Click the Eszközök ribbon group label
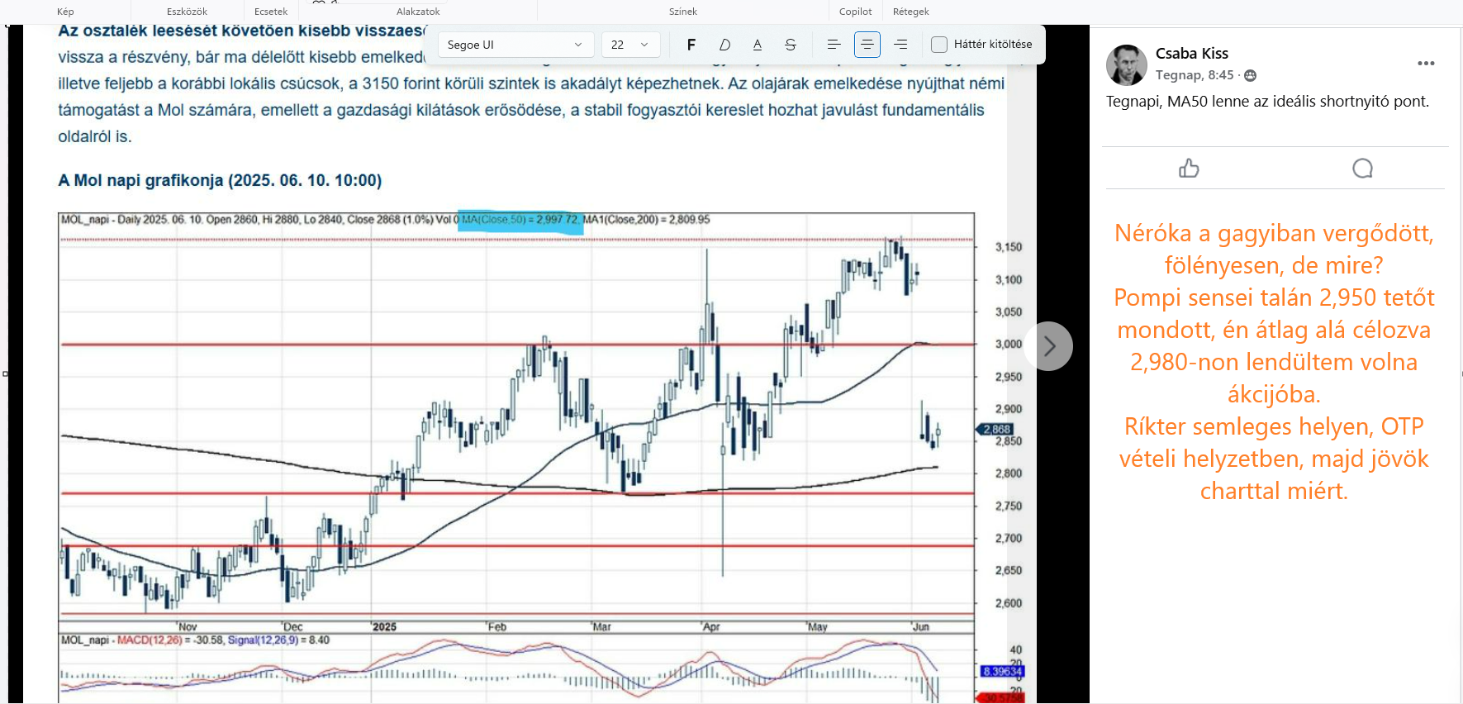Viewport: 1463px width, 704px height. [187, 12]
